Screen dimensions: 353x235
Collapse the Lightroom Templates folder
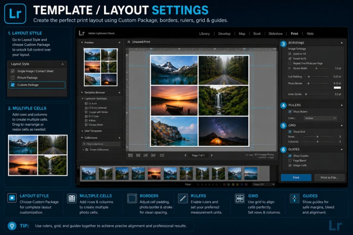82,99
